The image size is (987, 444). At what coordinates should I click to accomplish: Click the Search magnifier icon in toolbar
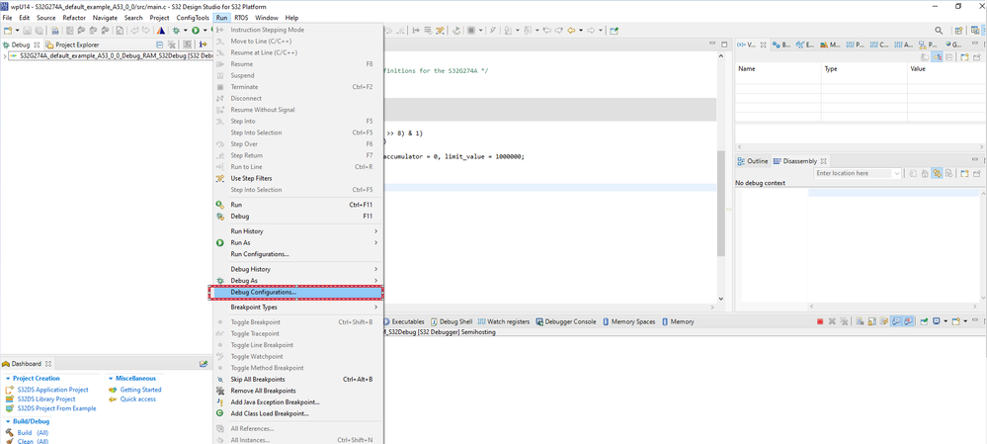click(x=939, y=31)
